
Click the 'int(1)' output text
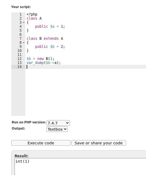click(22, 161)
